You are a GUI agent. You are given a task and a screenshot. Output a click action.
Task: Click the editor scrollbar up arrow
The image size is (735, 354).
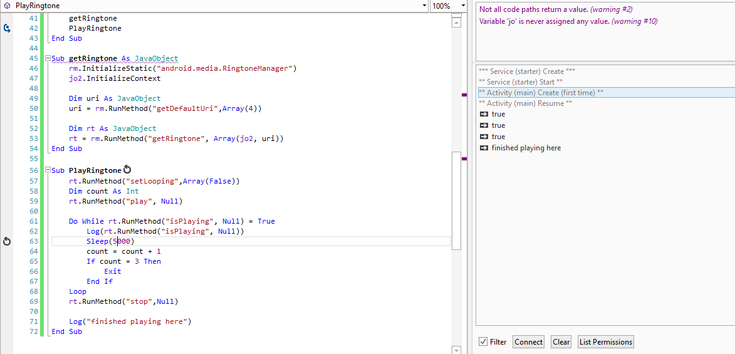pyautogui.click(x=456, y=22)
